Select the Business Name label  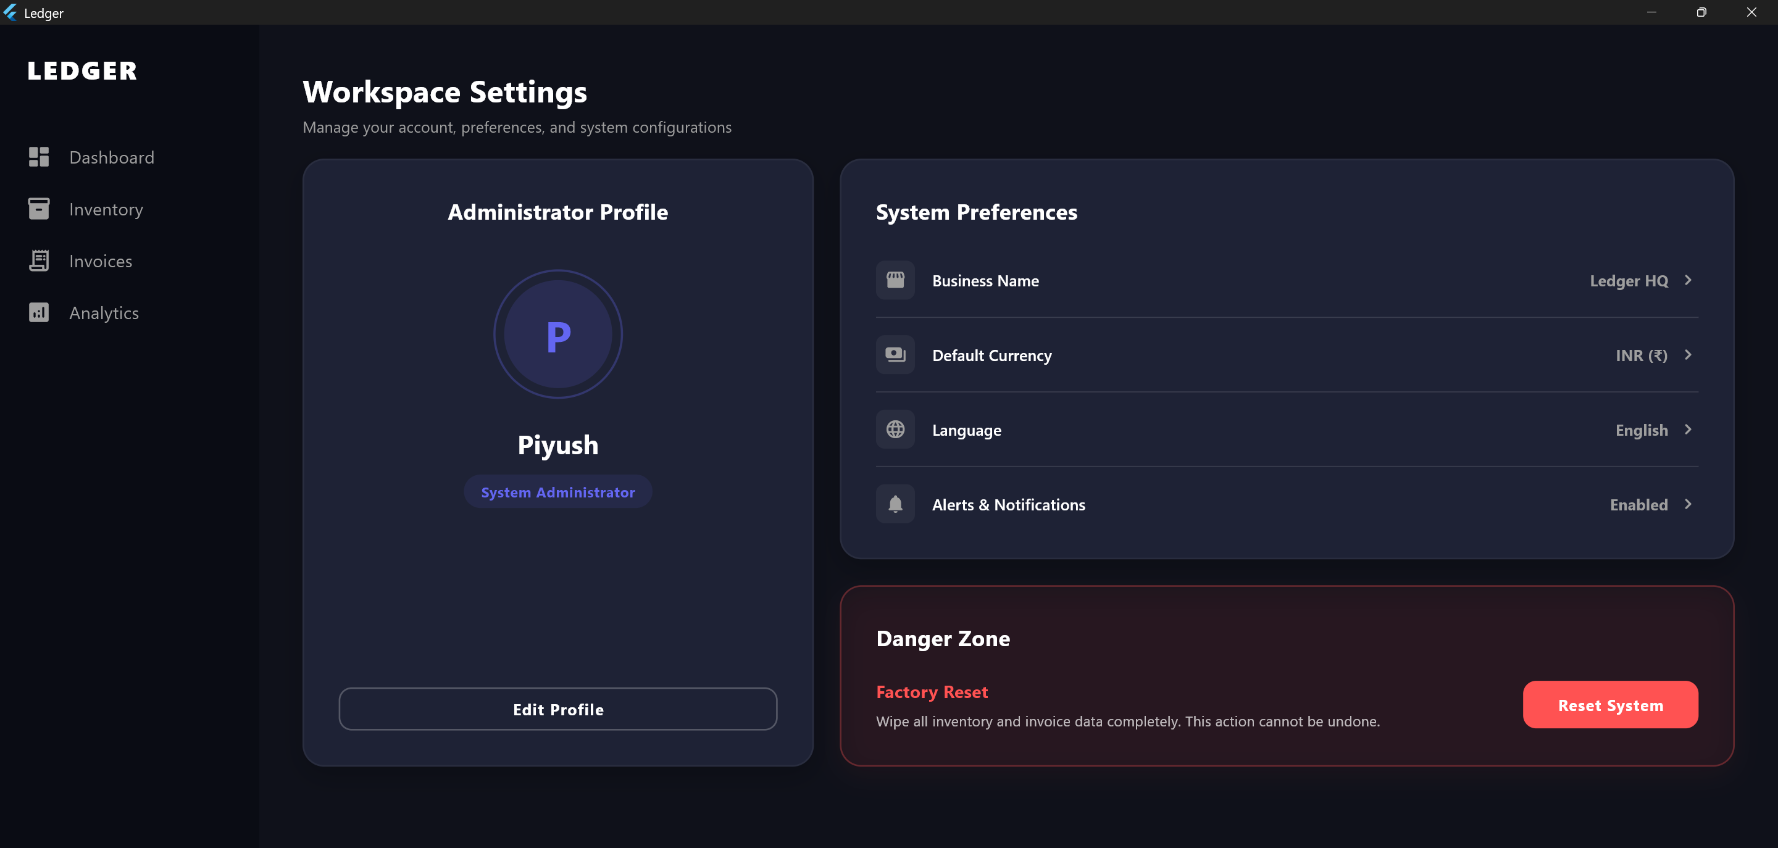985,281
